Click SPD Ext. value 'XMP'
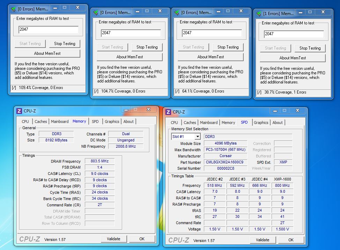Screen dimensions: 340x250 point(283,162)
